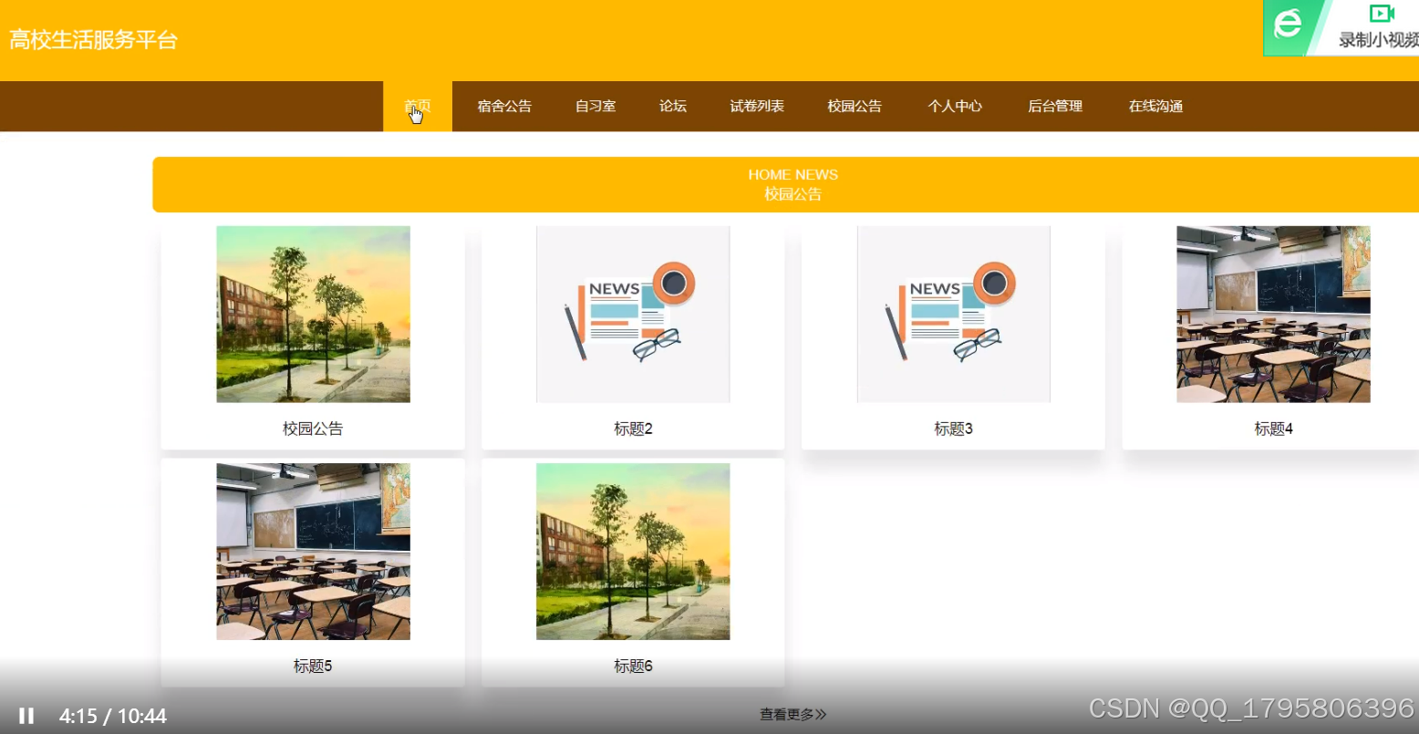Screen dimensions: 1419x734
Task: Open the 标题6 campus scenery card
Action: point(633,552)
